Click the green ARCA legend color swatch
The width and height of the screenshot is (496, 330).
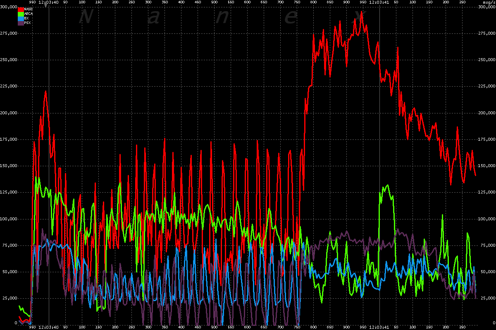coord(21,14)
